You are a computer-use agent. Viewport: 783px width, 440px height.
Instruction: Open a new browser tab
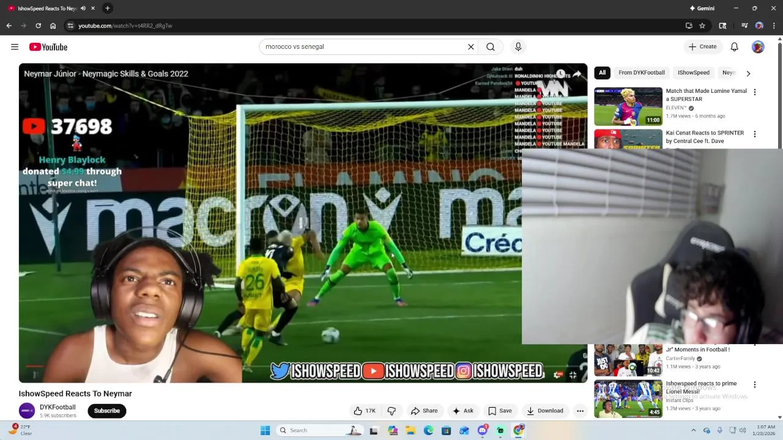click(x=107, y=8)
